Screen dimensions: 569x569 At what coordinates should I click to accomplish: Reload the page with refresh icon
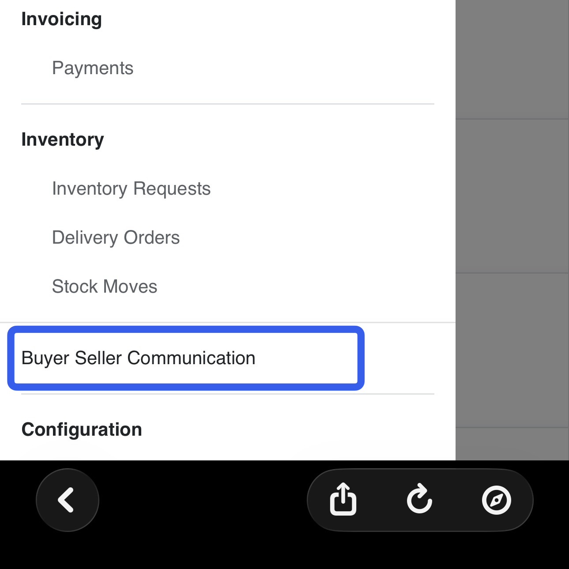point(419,500)
